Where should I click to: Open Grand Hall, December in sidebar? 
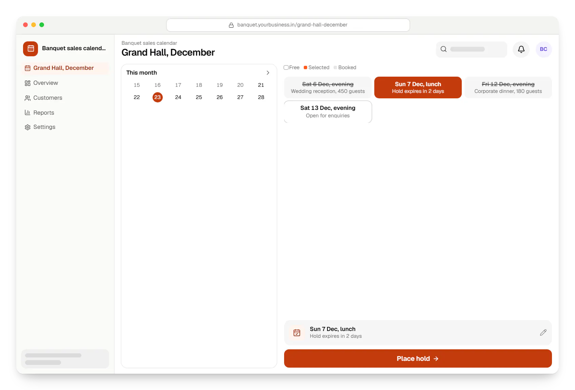65,68
